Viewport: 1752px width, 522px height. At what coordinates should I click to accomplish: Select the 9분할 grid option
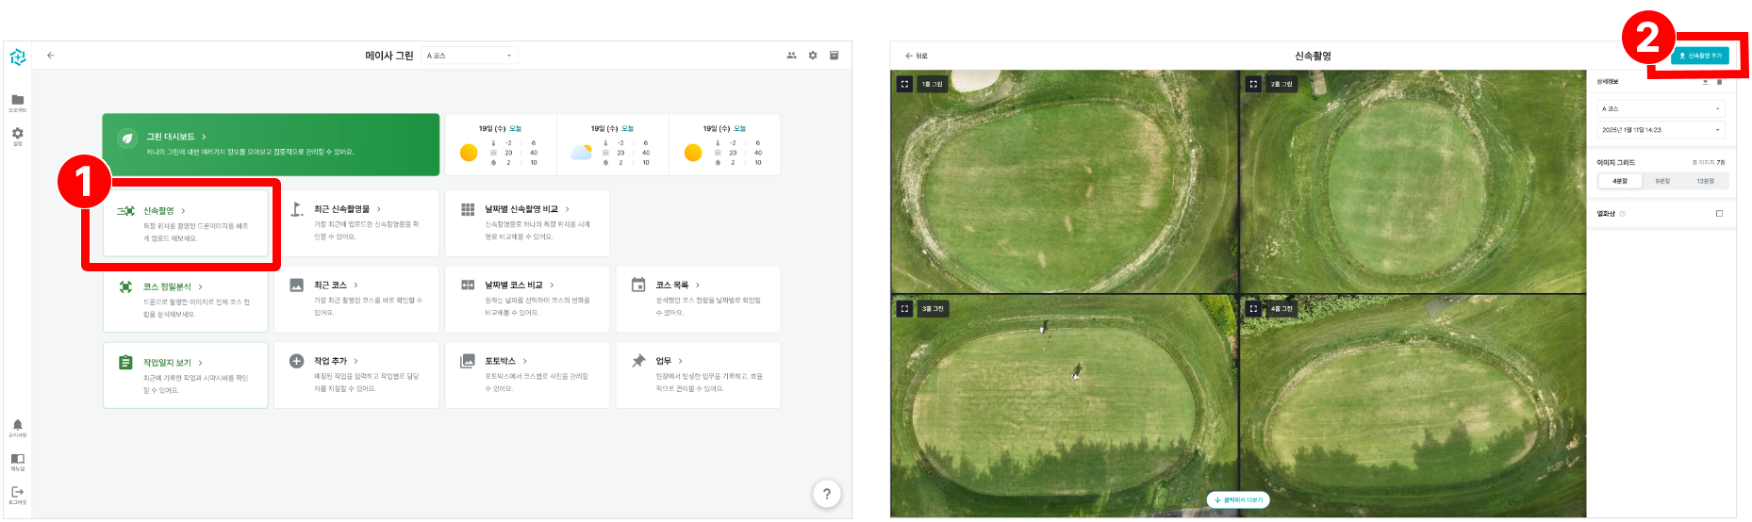[1662, 181]
